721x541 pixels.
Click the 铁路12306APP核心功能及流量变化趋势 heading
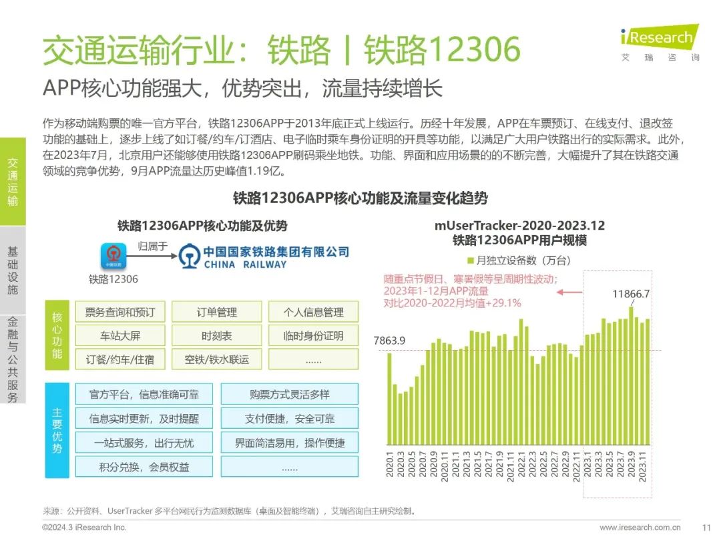point(360,198)
